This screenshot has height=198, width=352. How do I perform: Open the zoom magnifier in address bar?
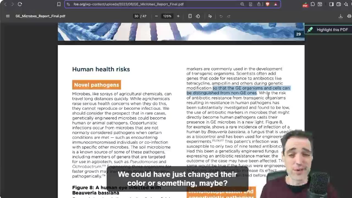pos(242,4)
